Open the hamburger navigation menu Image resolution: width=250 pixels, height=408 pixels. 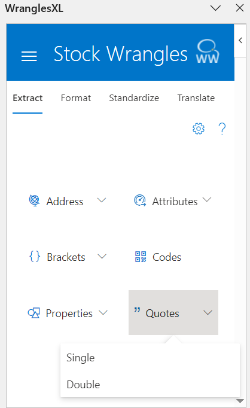(29, 56)
